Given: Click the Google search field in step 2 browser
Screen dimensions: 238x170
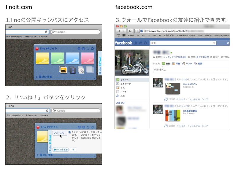Looking at the screenshot, I should click(x=76, y=111).
